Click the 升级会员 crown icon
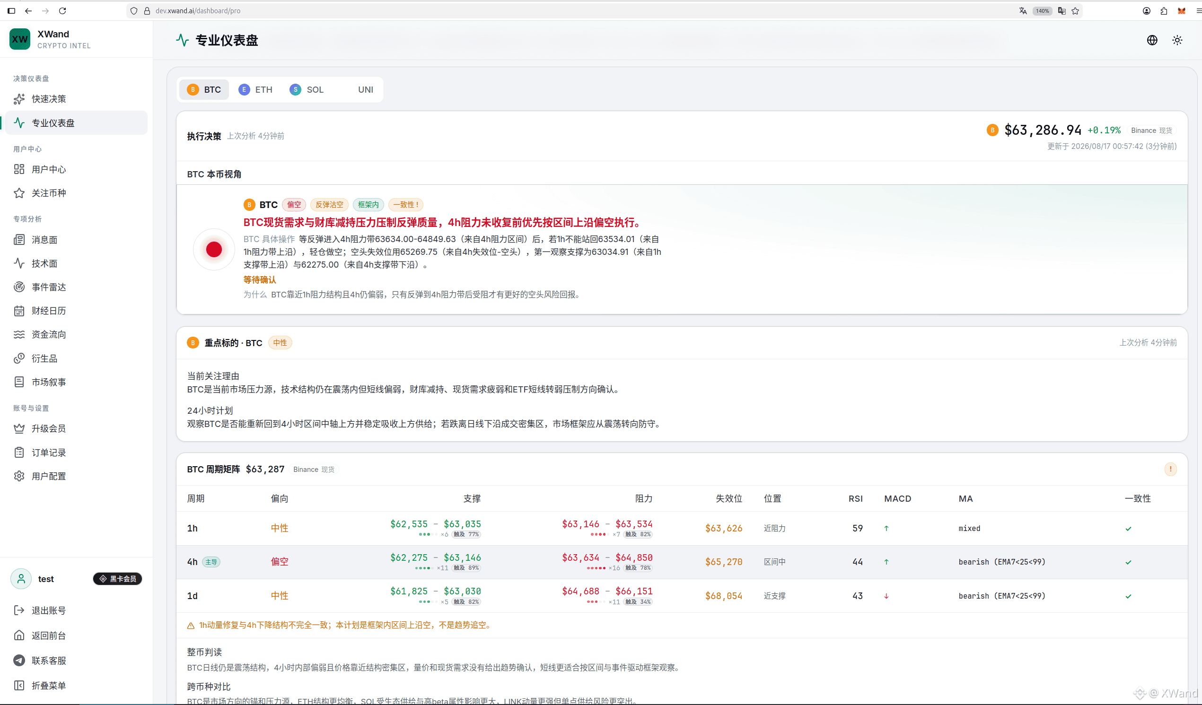Image resolution: width=1202 pixels, height=705 pixels. tap(19, 428)
